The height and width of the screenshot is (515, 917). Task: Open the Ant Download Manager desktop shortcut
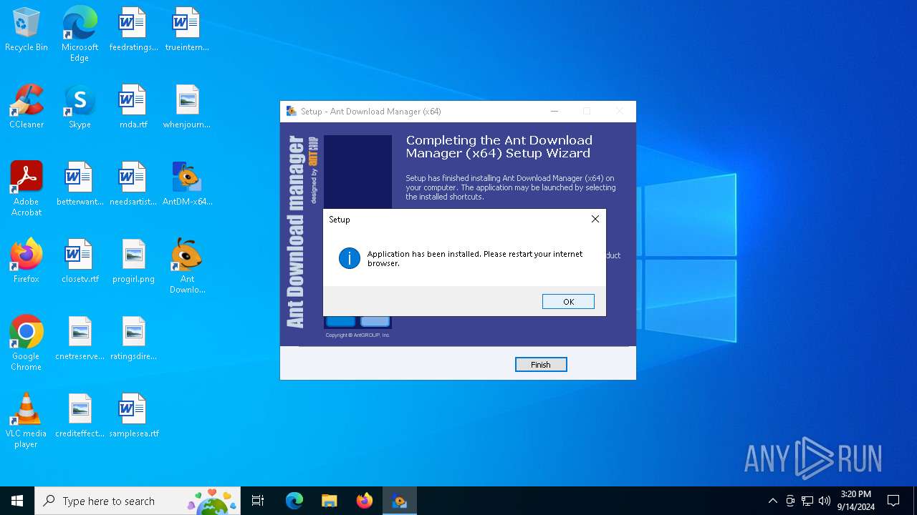click(187, 266)
